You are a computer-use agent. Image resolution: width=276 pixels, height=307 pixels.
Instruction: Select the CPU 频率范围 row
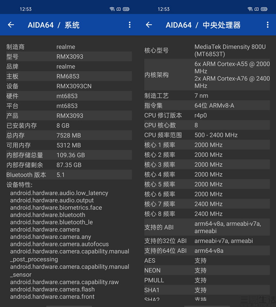click(x=207, y=135)
